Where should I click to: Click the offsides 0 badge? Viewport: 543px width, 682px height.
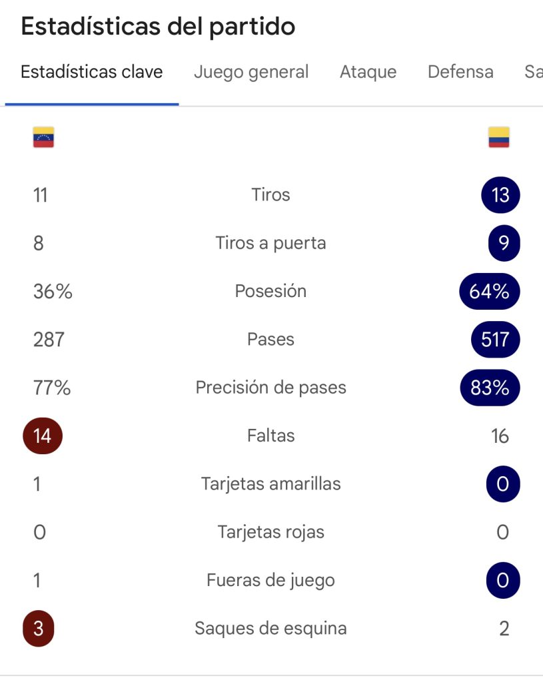click(503, 580)
